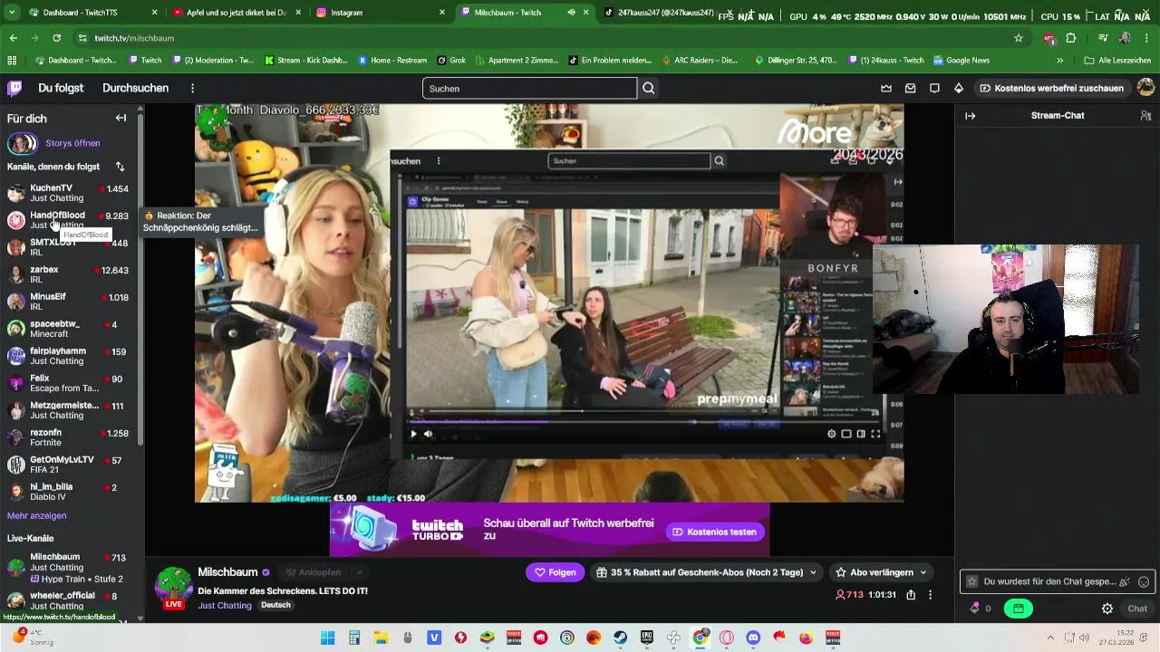Open the emote picker in chat input
The image size is (1160, 652).
pos(1144,582)
